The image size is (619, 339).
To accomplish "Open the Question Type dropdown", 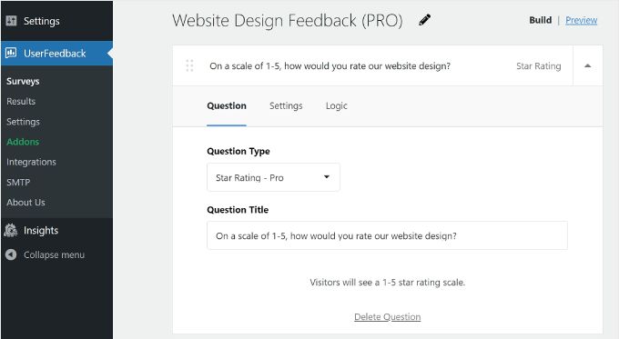I will pyautogui.click(x=273, y=177).
